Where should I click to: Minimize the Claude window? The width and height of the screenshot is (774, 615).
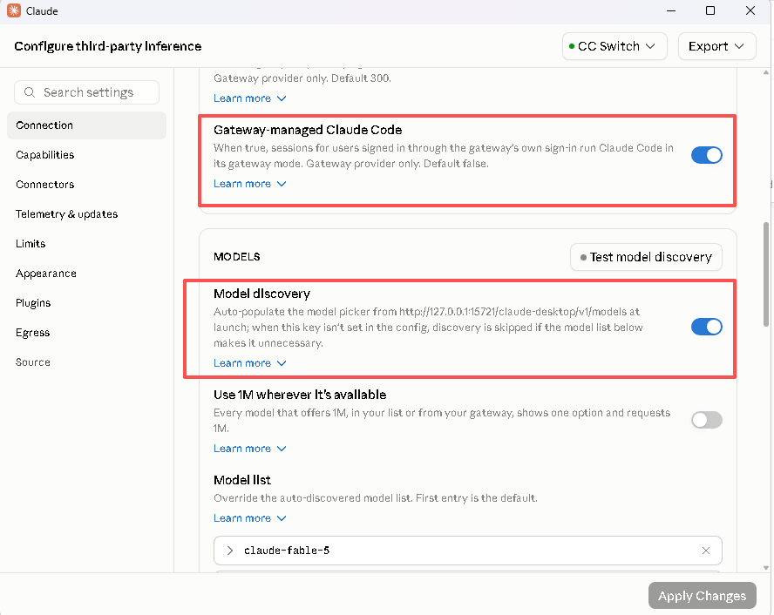pos(671,10)
